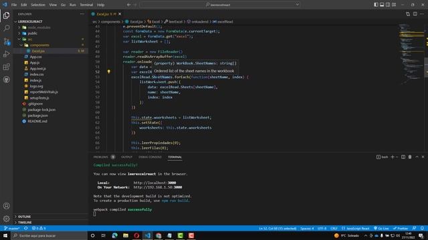This screenshot has height=240, width=428.
Task: Open the Source Control view
Action: click(x=6, y=41)
